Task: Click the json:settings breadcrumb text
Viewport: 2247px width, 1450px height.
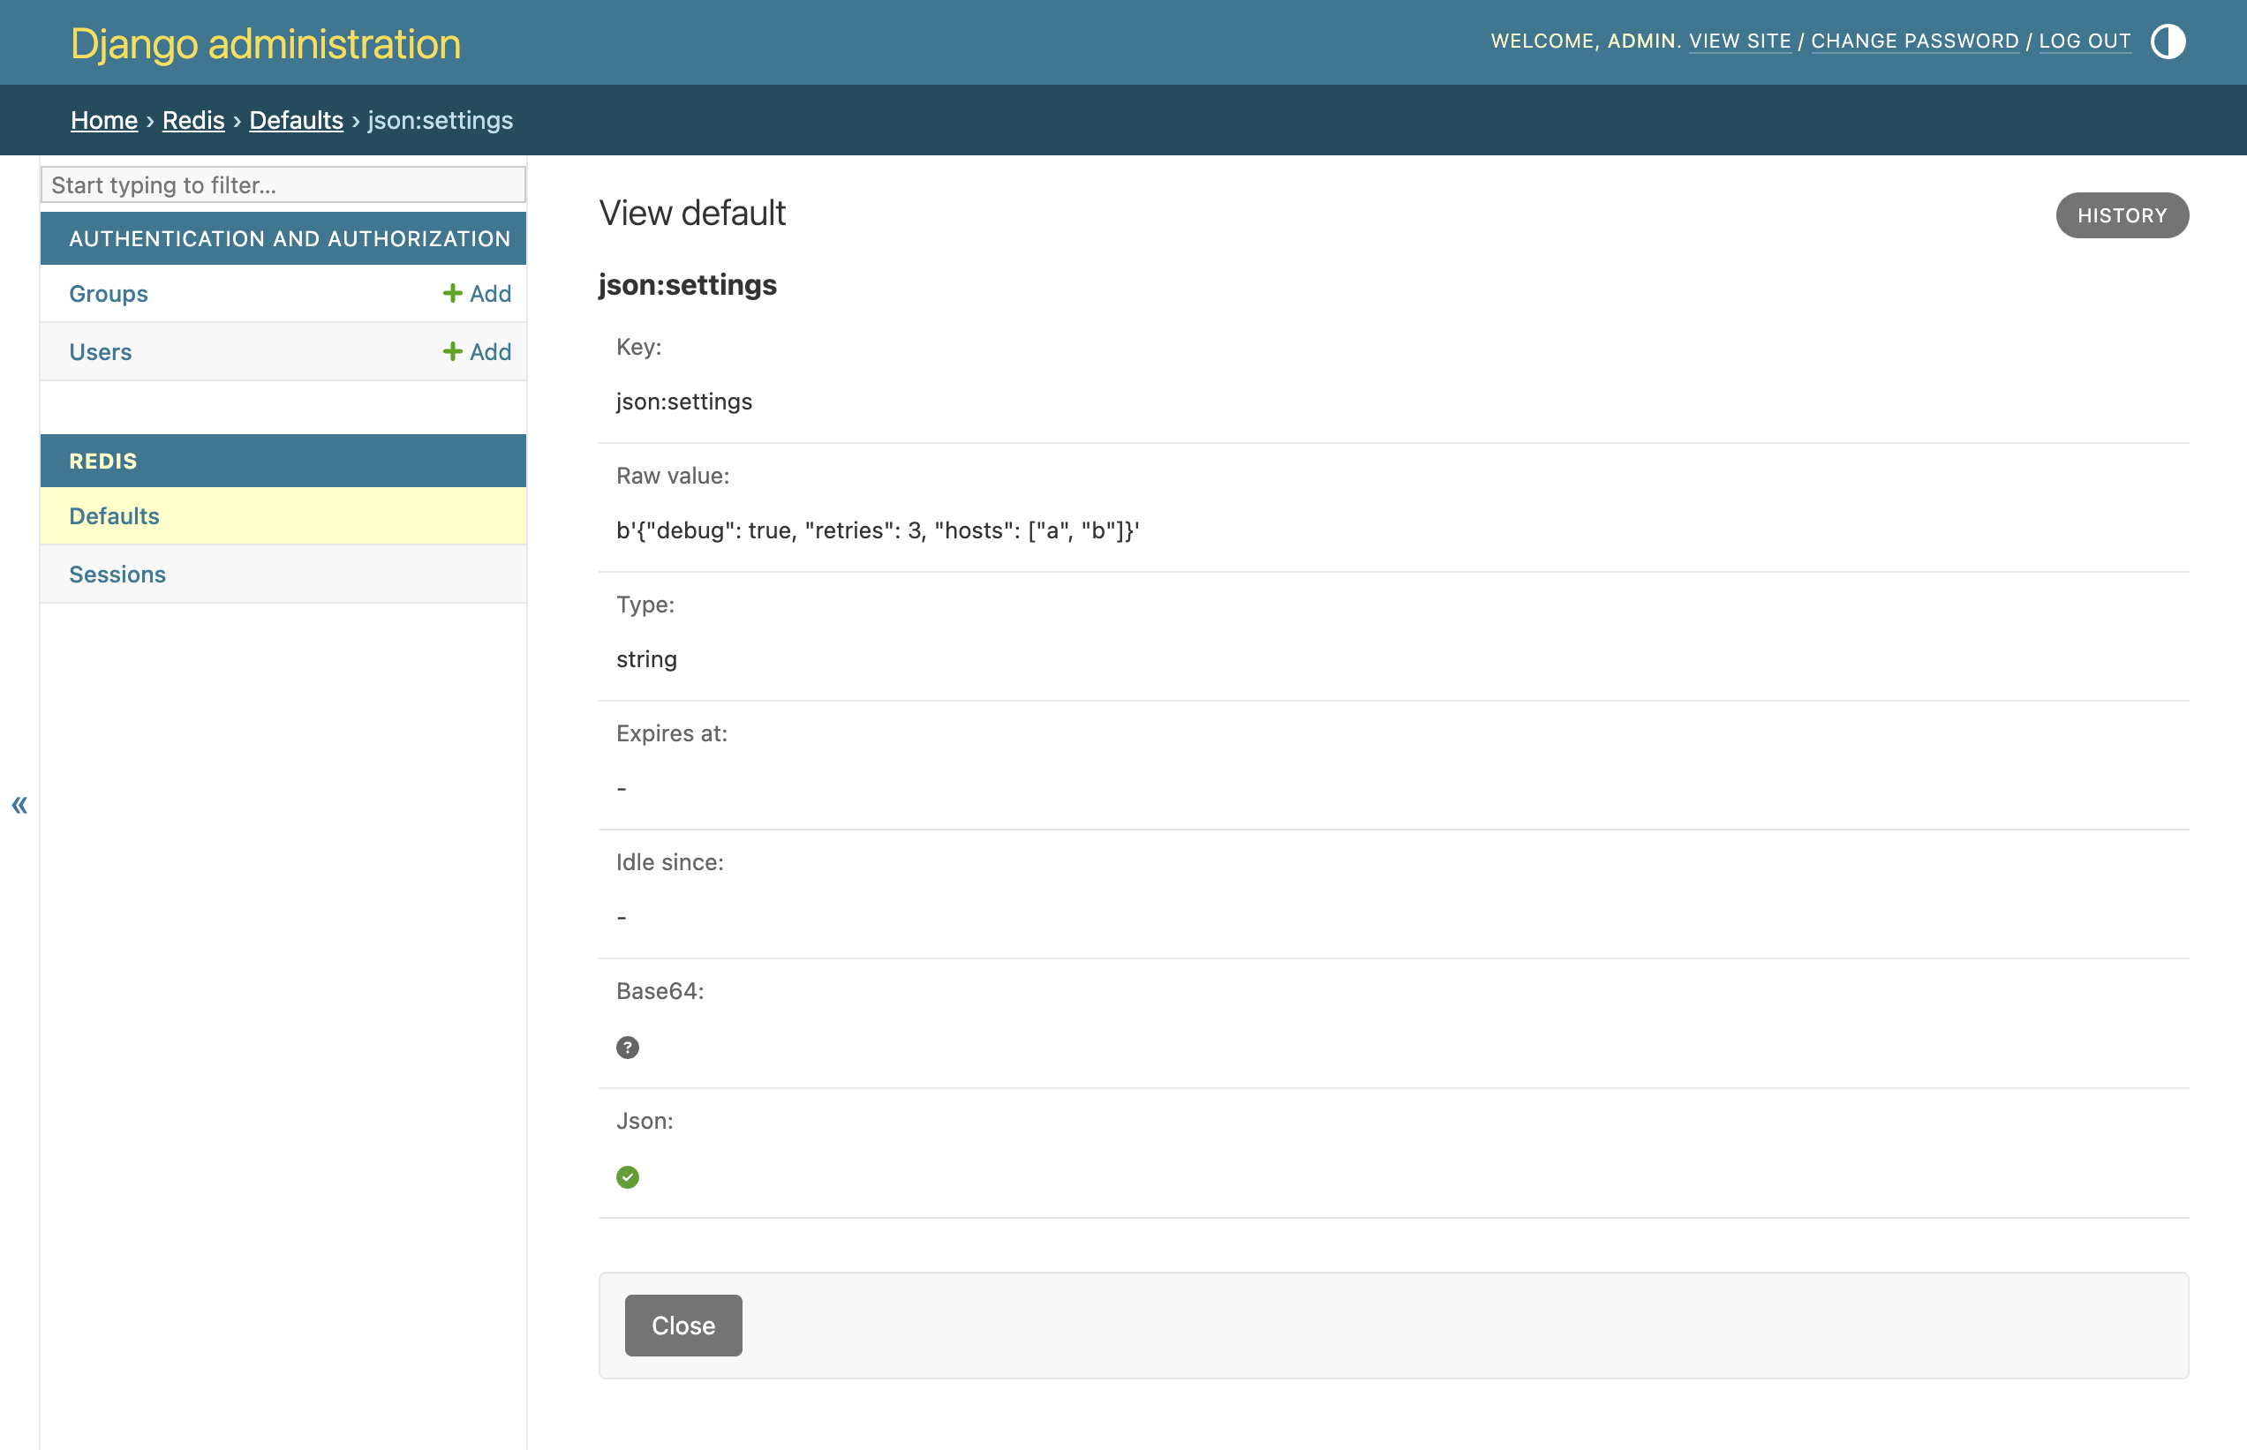Action: (440, 119)
